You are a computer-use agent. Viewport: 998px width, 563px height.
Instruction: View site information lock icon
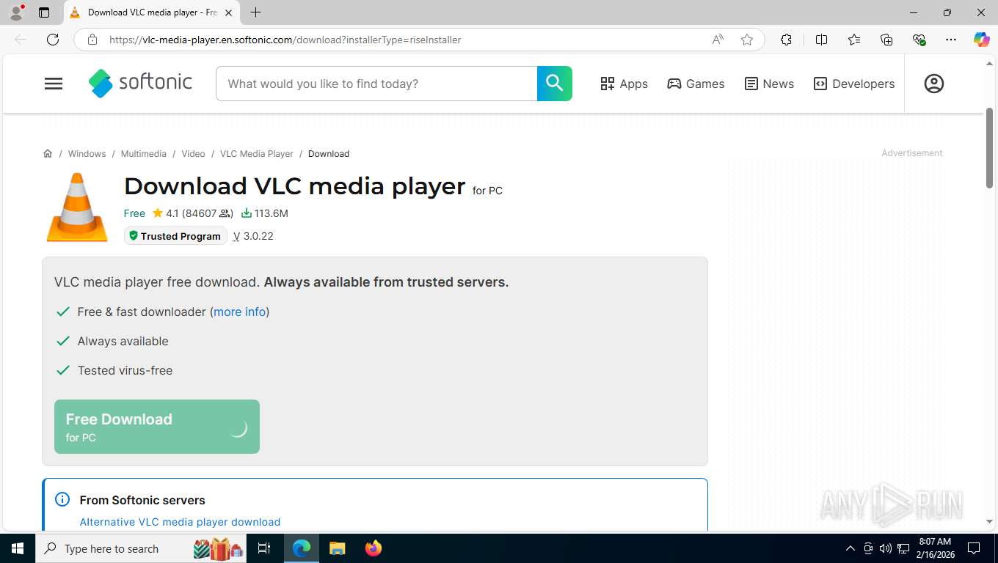(92, 40)
